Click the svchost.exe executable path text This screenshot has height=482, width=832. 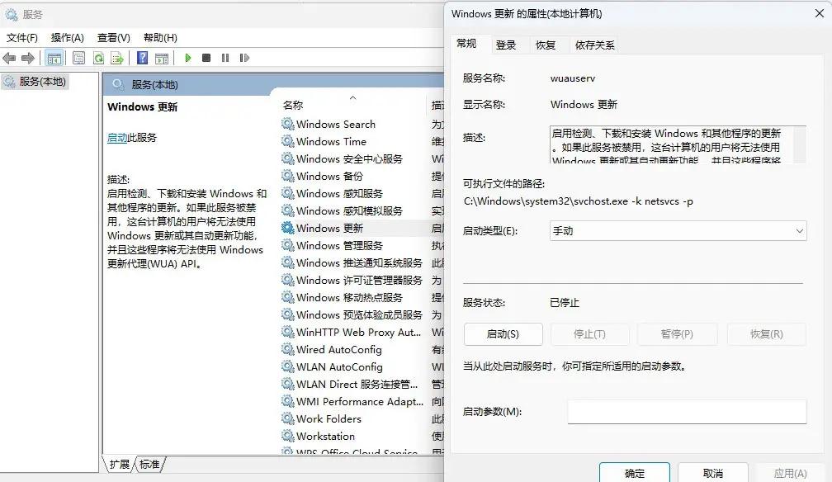coord(579,201)
